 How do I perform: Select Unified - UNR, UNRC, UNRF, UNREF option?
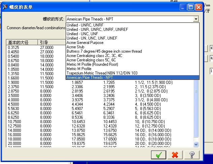tap(133, 30)
